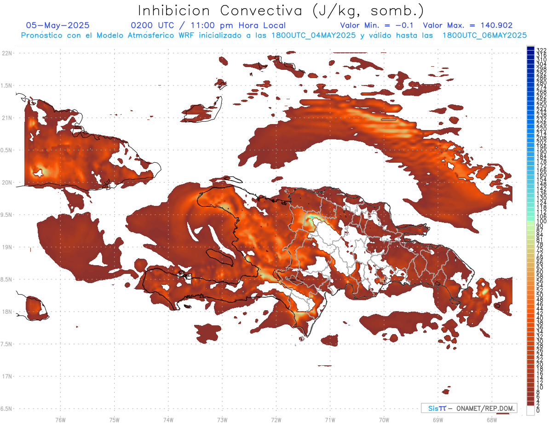
Task: Click the color scale value '100'
Action: pyautogui.click(x=541, y=222)
